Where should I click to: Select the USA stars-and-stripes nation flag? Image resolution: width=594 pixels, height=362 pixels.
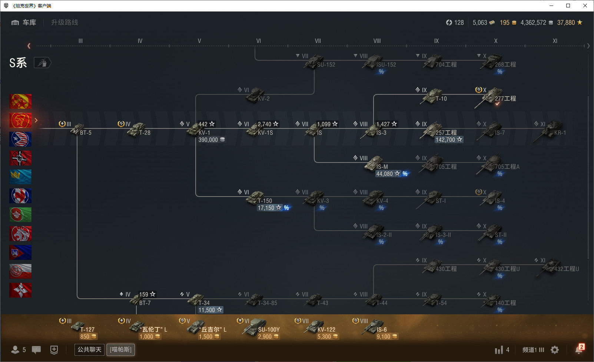point(20,139)
